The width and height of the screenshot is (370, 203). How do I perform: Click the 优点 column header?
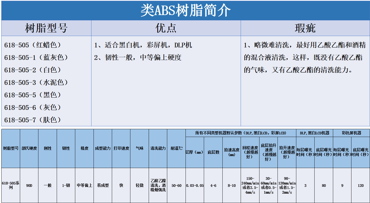[166, 28]
